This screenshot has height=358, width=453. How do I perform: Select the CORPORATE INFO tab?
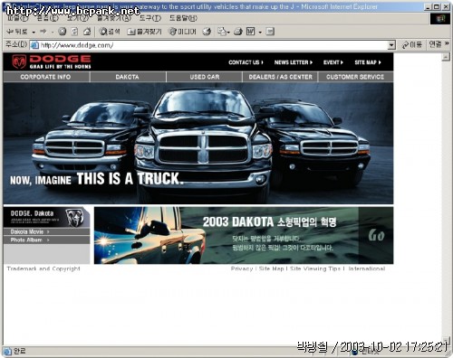point(46,77)
